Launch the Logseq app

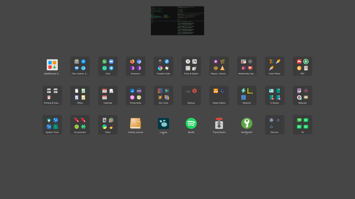coord(163,125)
